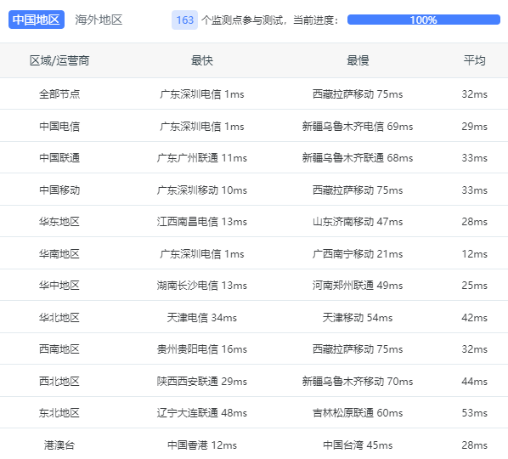Viewport: 508px width, 459px height.
Task: Select the 西北地区 row label
Action: point(59,381)
